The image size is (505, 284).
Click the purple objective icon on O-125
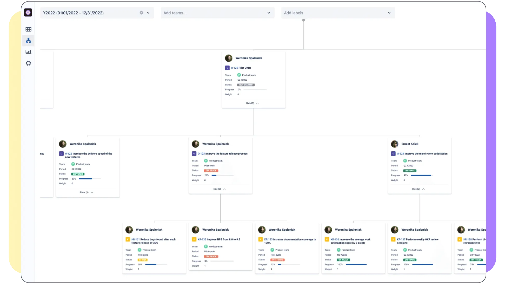tap(227, 68)
